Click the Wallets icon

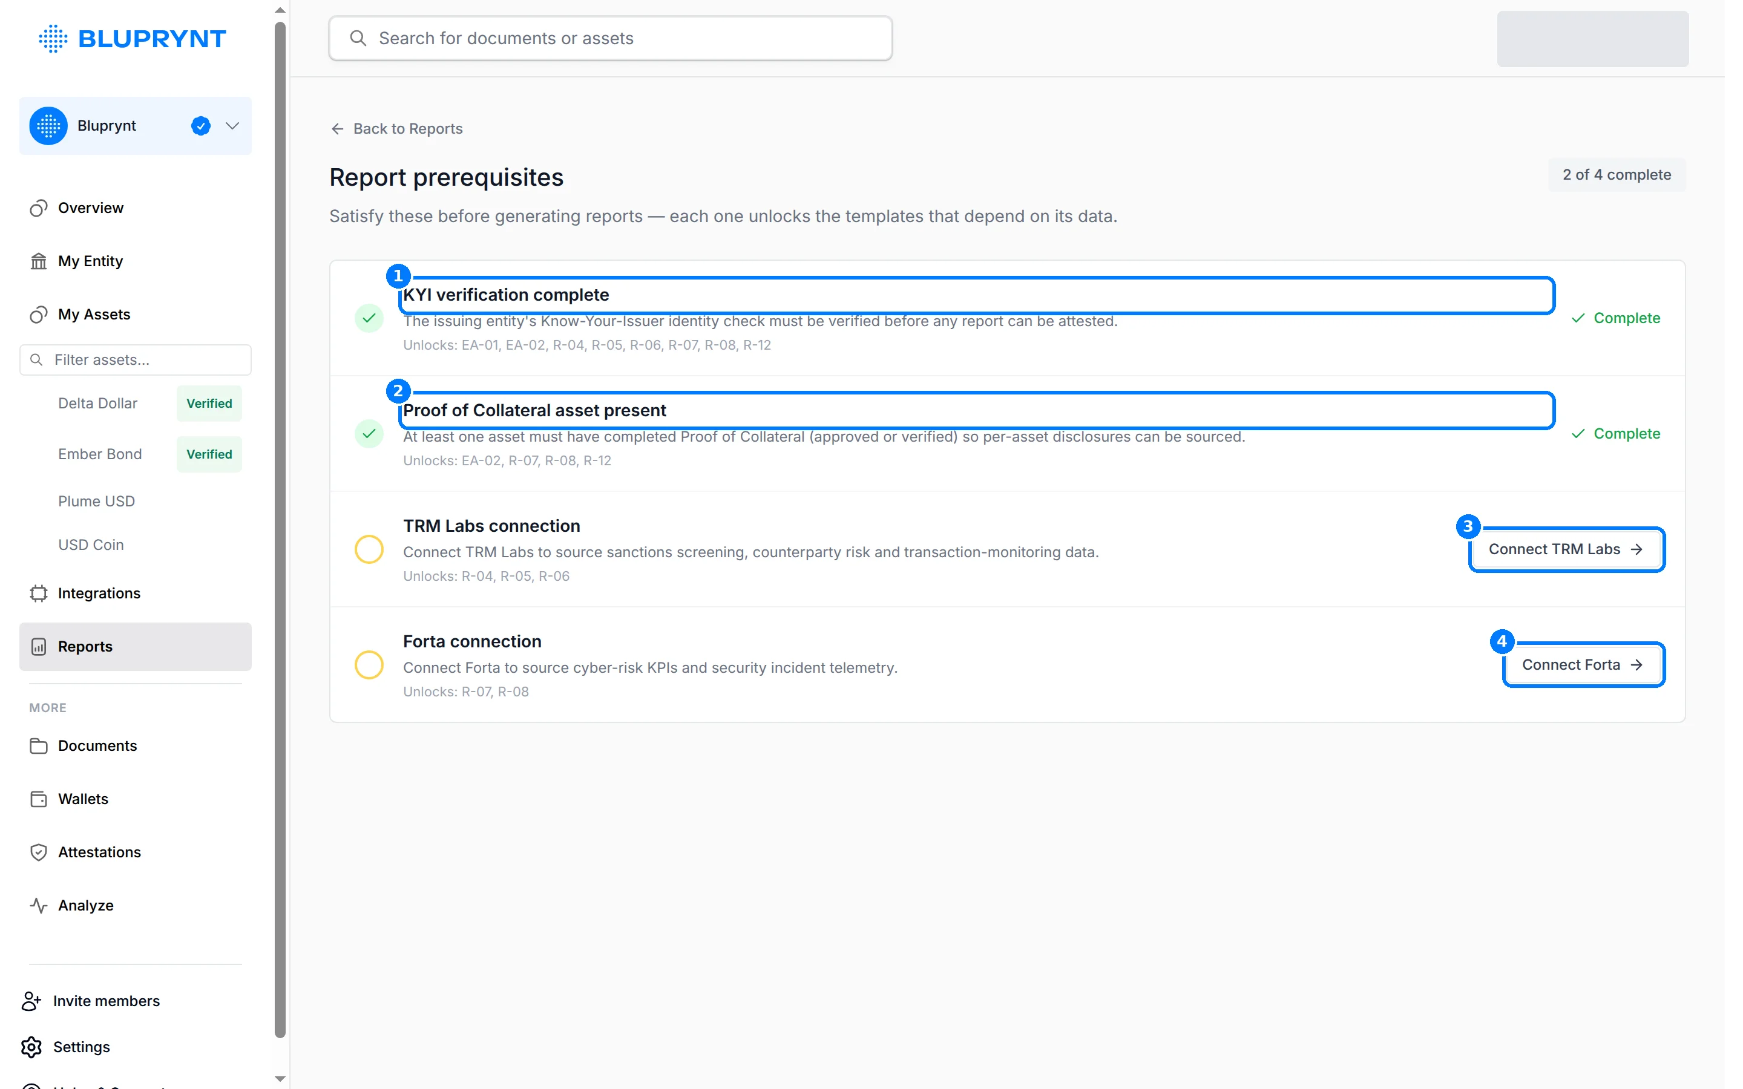pos(38,799)
